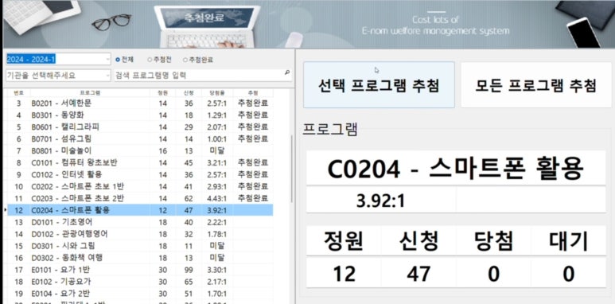Sort by the 당첨율 column header
The height and width of the screenshot is (304, 615).
coord(217,93)
